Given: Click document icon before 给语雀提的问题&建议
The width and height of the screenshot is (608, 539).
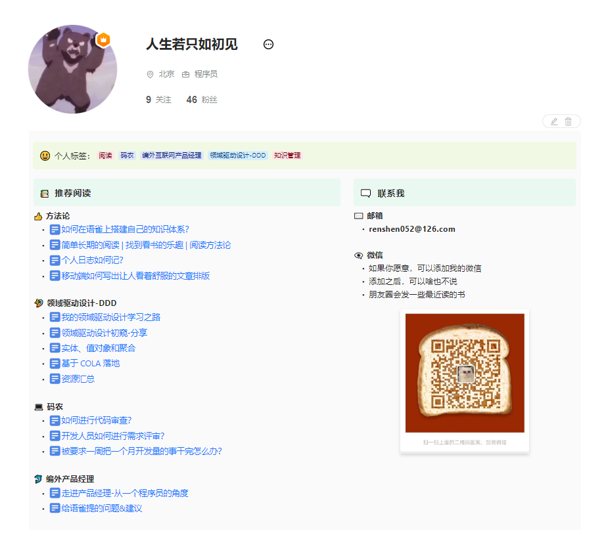Looking at the screenshot, I should pyautogui.click(x=55, y=508).
